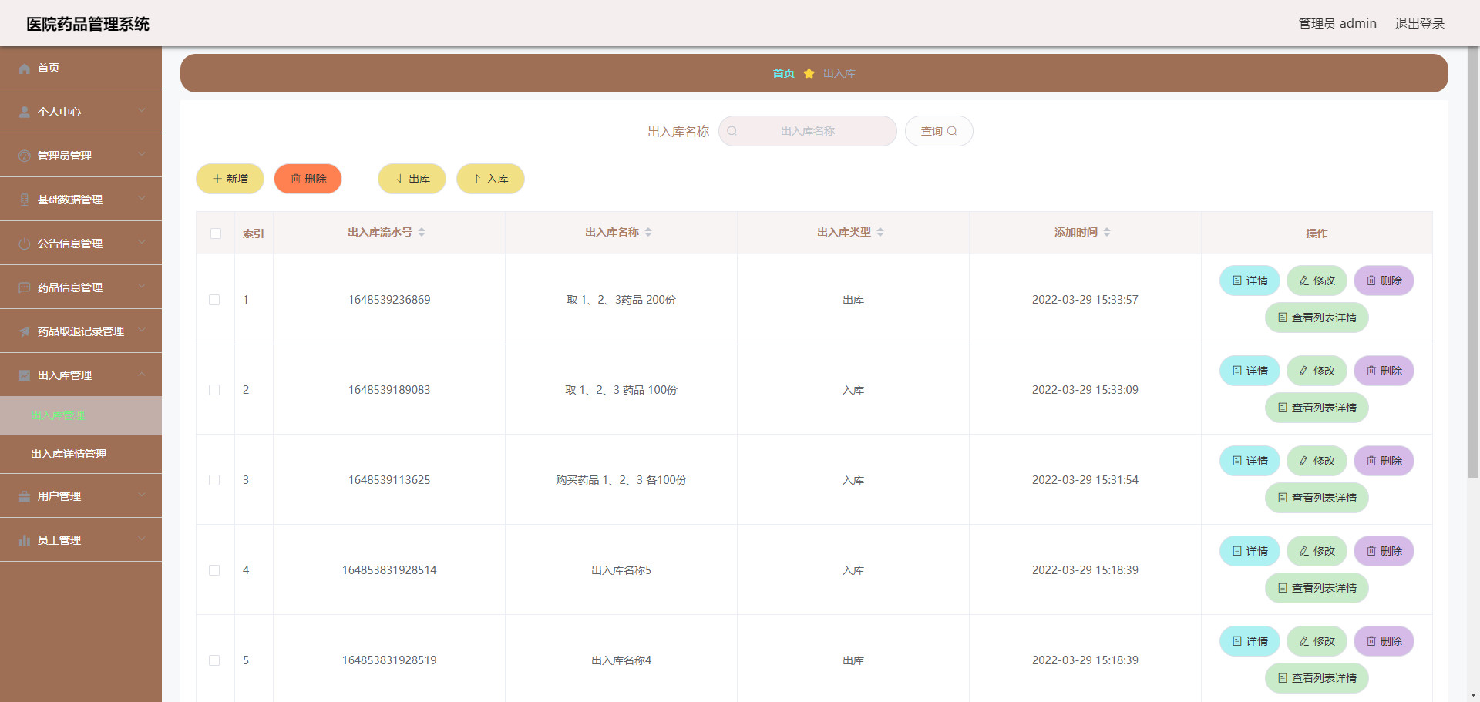
Task: Sort by 出入库流水号 column arrows
Action: coord(422,232)
